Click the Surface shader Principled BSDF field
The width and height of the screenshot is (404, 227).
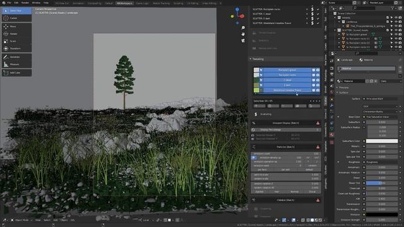point(380,99)
